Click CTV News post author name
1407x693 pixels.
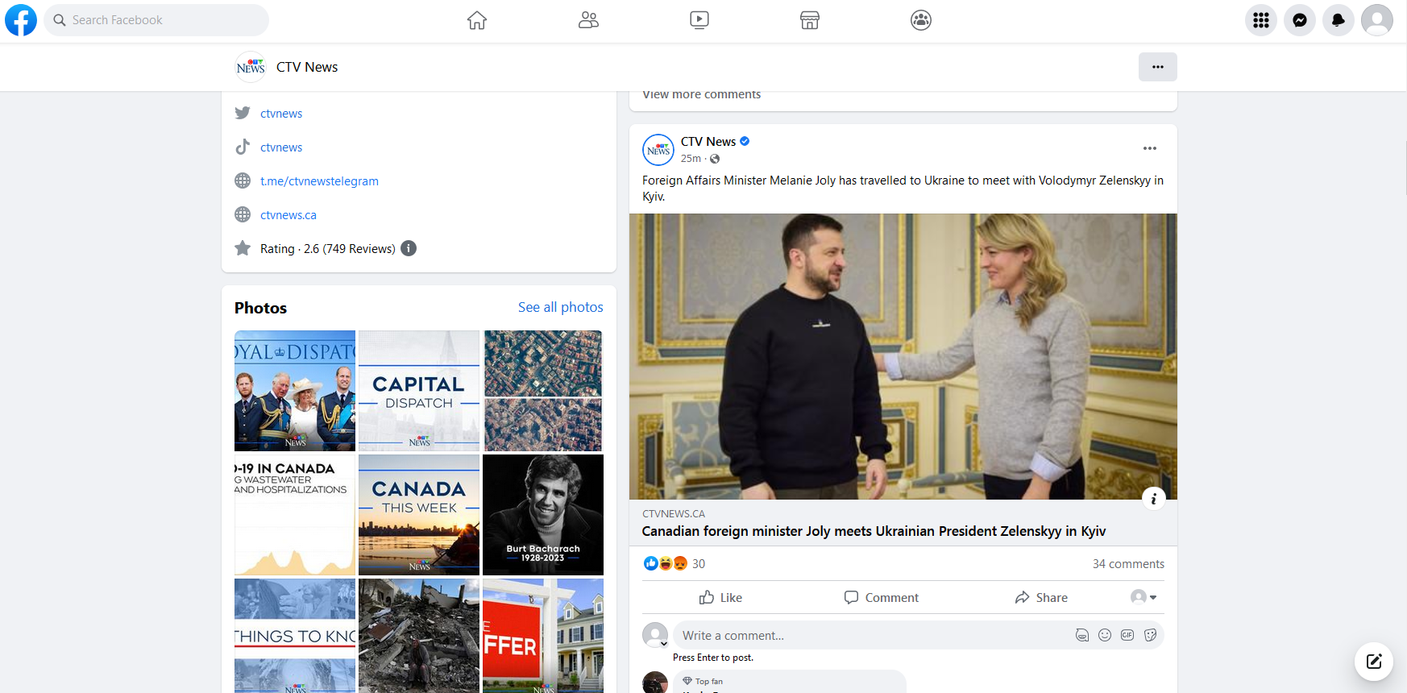pos(708,142)
